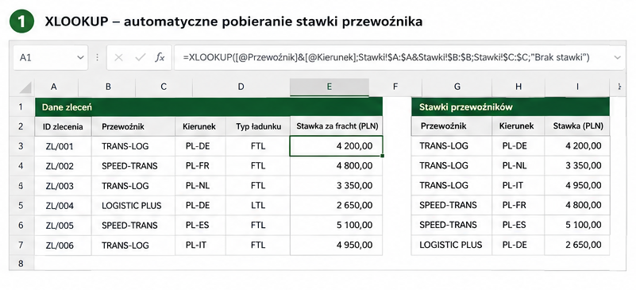
Task: Select the ZL/003 cell
Action: 63,186
